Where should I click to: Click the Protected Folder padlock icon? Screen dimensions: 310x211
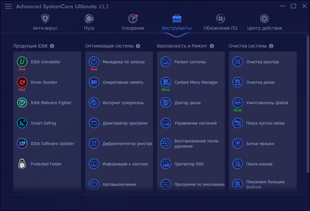point(22,164)
